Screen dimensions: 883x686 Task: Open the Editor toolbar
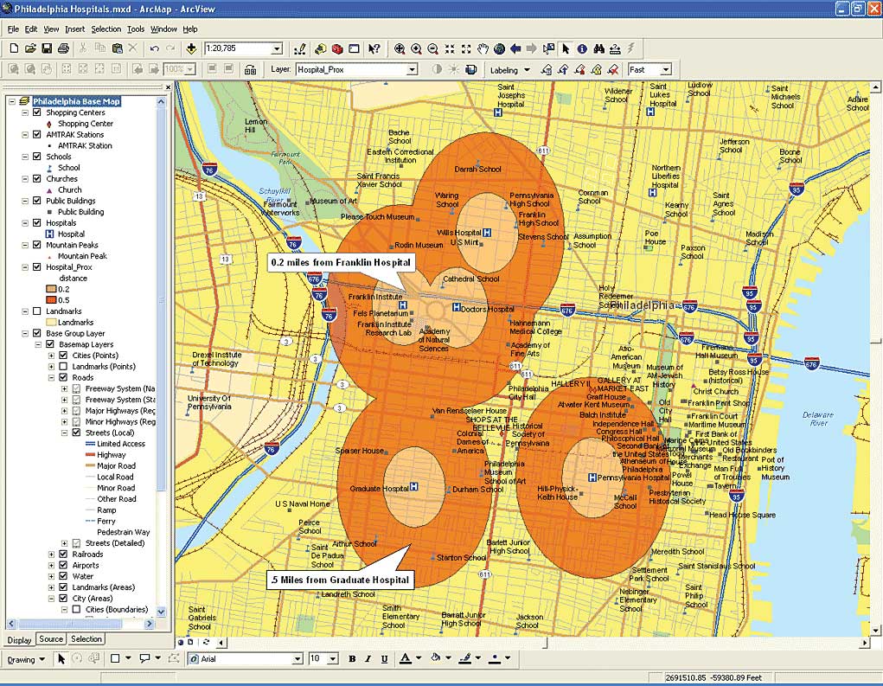click(x=300, y=49)
